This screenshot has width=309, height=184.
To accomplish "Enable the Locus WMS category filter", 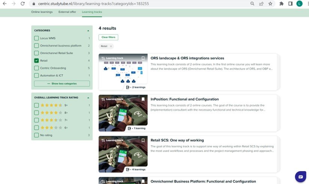I will 36,38.
